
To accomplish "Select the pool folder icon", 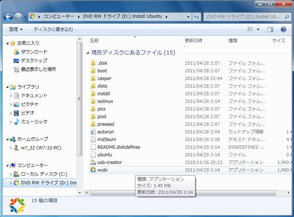I will [x=93, y=116].
